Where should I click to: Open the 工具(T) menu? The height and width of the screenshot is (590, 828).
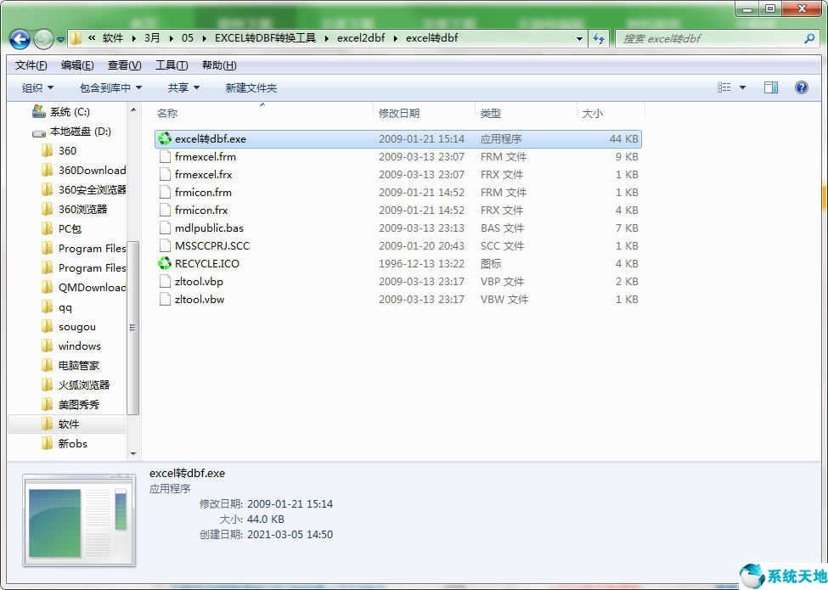click(171, 65)
